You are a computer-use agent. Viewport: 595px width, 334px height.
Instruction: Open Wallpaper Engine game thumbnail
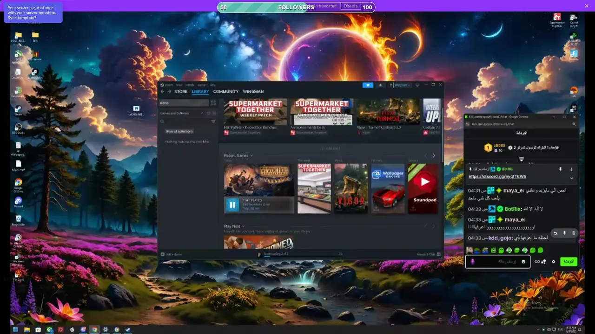pyautogui.click(x=388, y=188)
